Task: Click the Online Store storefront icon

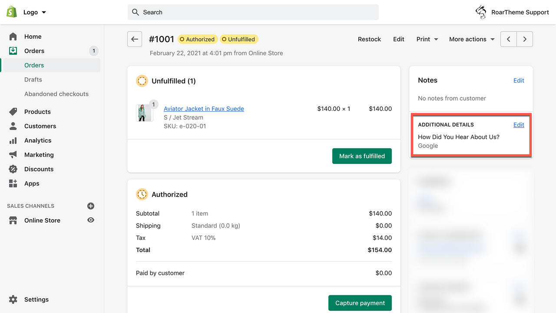Action: click(13, 220)
